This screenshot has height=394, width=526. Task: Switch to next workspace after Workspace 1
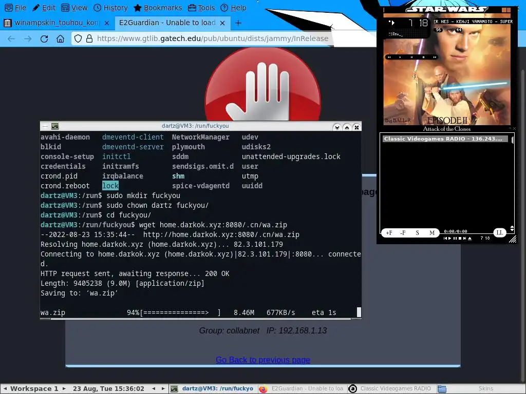click(64, 389)
